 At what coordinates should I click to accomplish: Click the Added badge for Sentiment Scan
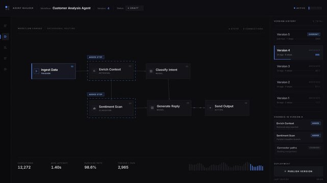coord(316,135)
